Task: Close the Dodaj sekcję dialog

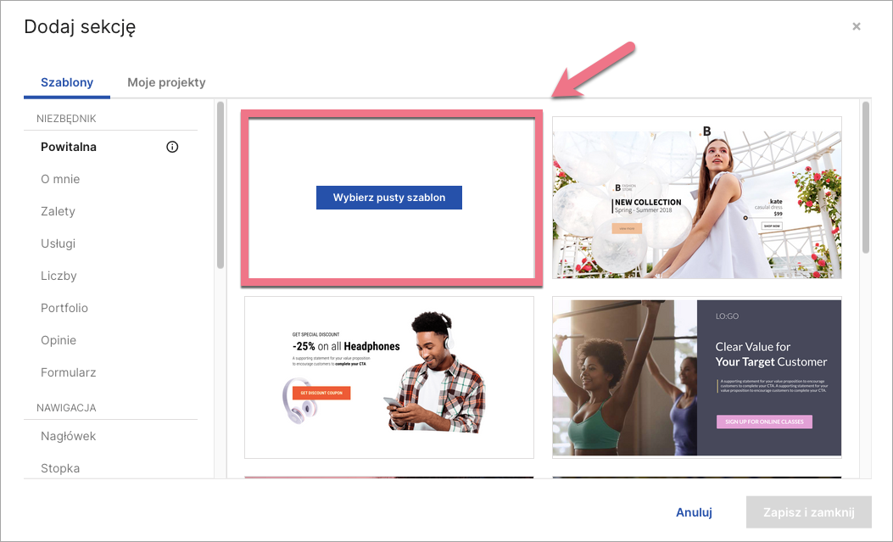Action: pyautogui.click(x=857, y=27)
